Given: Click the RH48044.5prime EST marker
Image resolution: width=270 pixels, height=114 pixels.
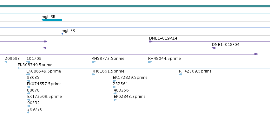Looking at the screenshot, I should [150, 62].
